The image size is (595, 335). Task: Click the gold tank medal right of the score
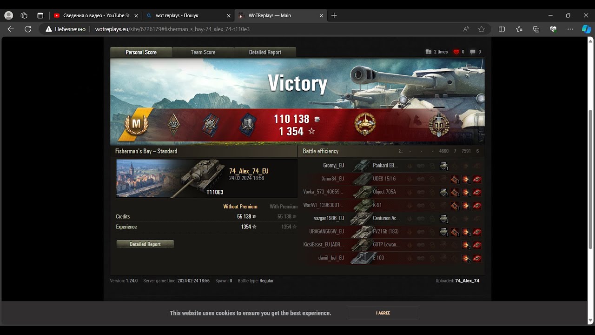(x=365, y=124)
